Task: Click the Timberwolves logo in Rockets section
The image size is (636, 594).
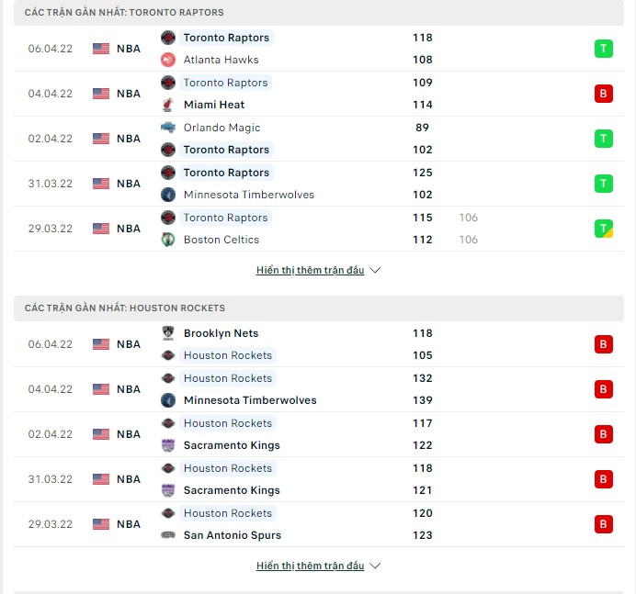Action: pos(168,400)
